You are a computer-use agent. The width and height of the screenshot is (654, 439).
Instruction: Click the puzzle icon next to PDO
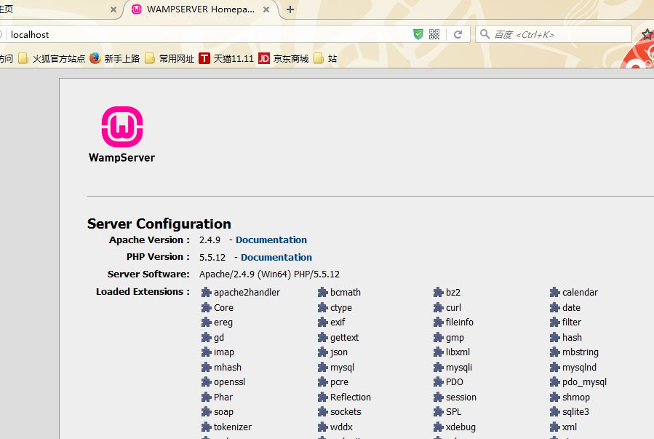tap(438, 381)
